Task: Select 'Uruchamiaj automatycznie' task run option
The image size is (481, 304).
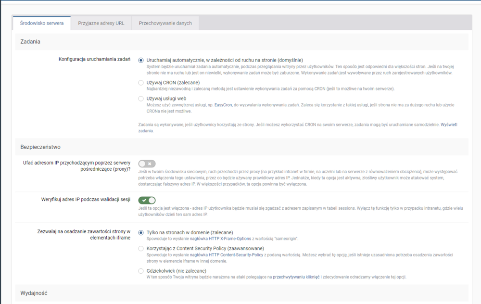Action: pyautogui.click(x=141, y=60)
